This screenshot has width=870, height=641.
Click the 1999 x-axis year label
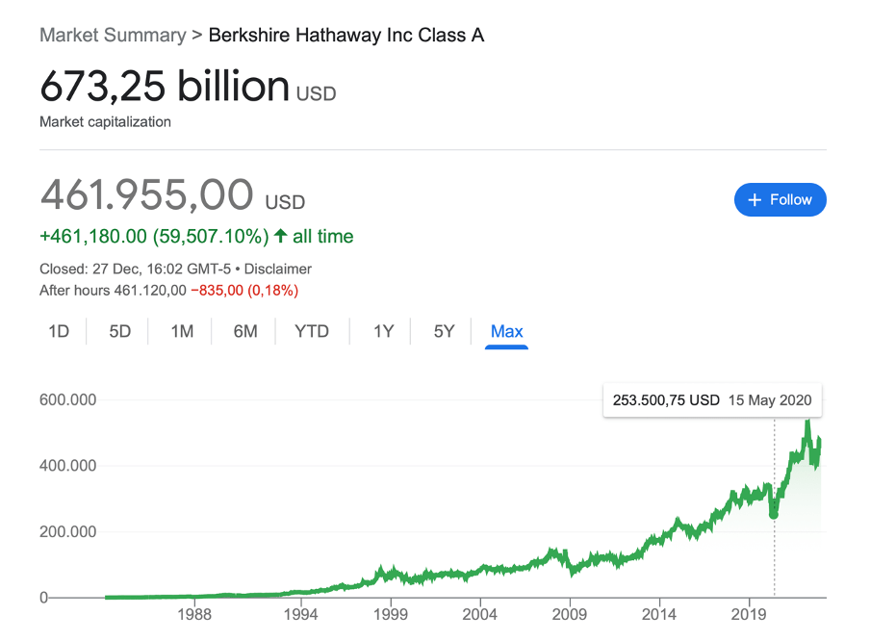point(391,614)
